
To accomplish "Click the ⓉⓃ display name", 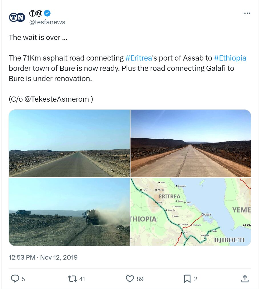I will [36, 13].
